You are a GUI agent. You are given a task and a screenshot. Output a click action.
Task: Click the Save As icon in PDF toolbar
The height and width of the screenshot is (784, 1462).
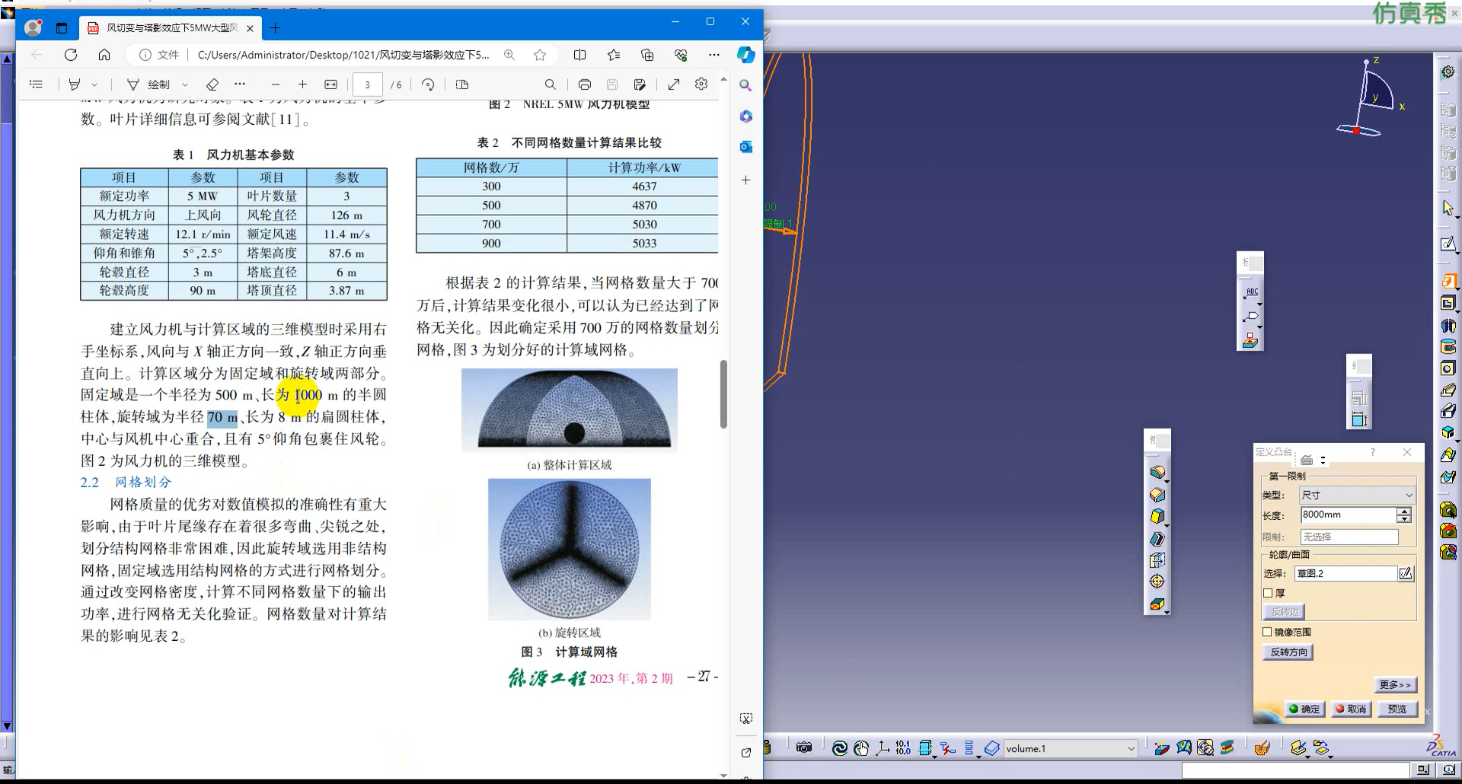point(640,84)
